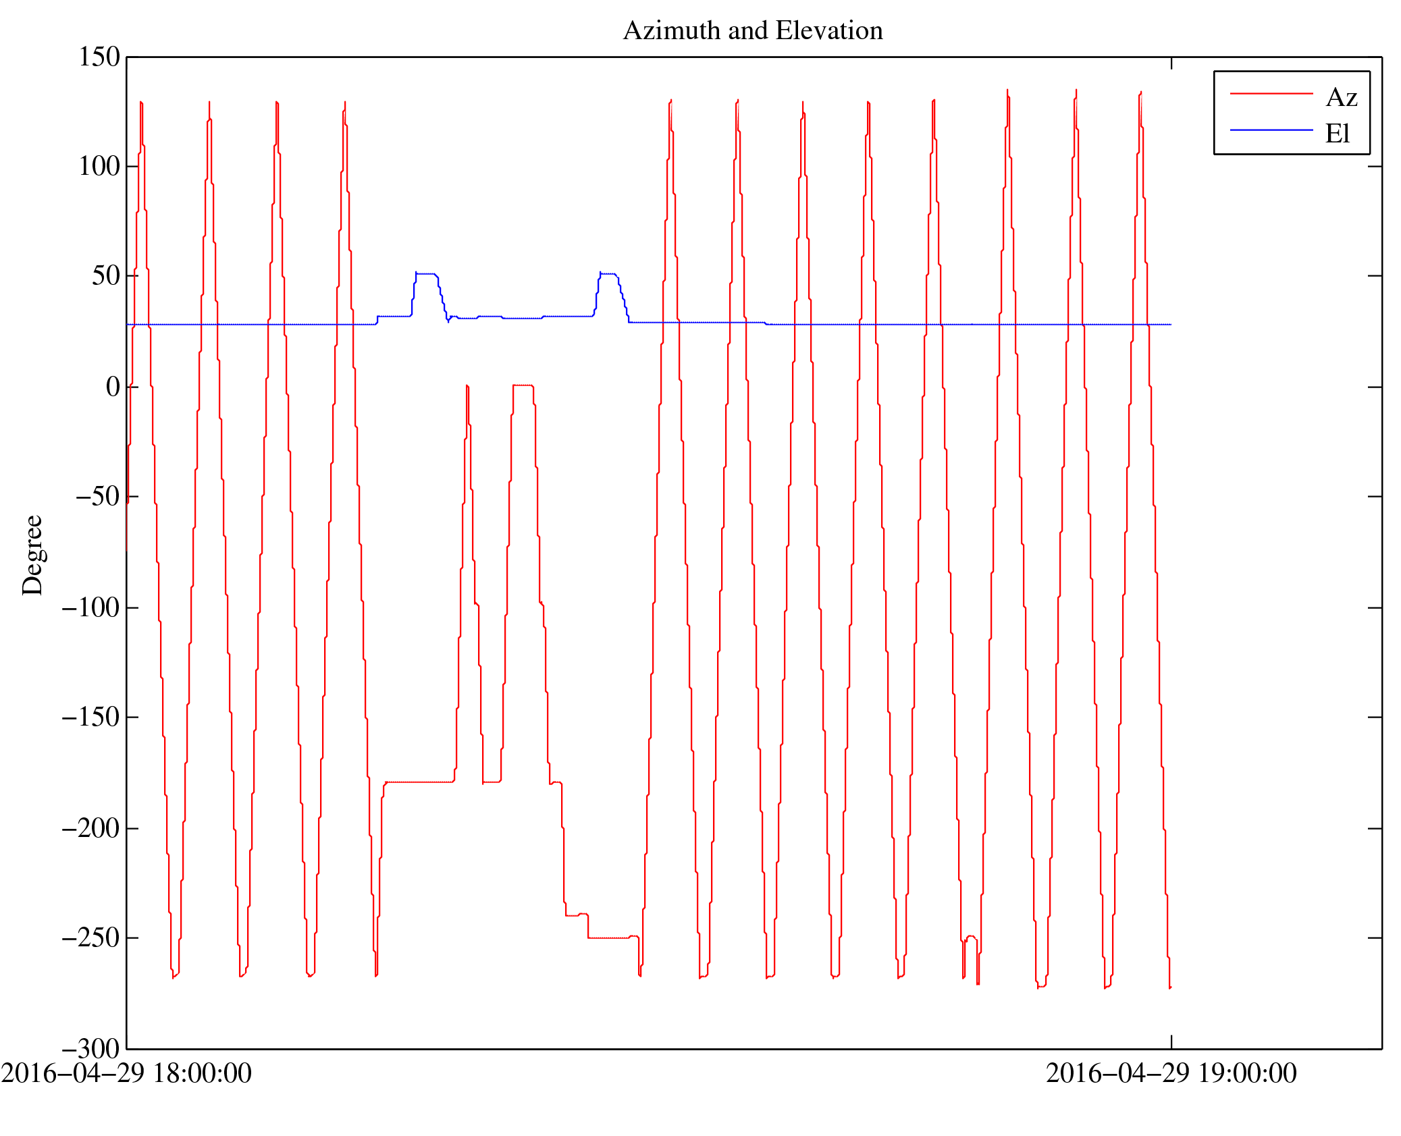Click the −100 y-axis tick label
1401x1136 pixels.
point(90,607)
